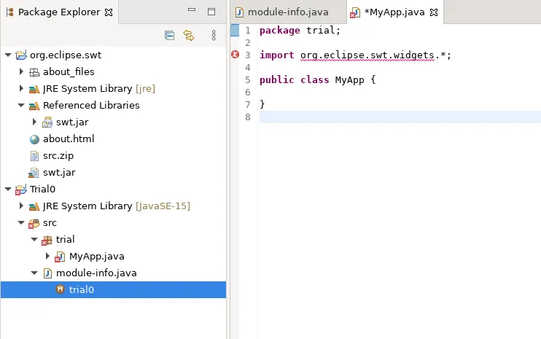Click the error marker on line 3
Screen dimensions: 541x339
click(235, 55)
